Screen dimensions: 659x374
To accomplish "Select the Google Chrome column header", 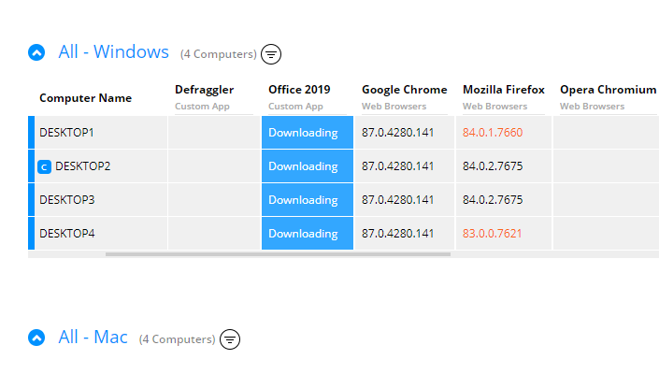I will [404, 90].
